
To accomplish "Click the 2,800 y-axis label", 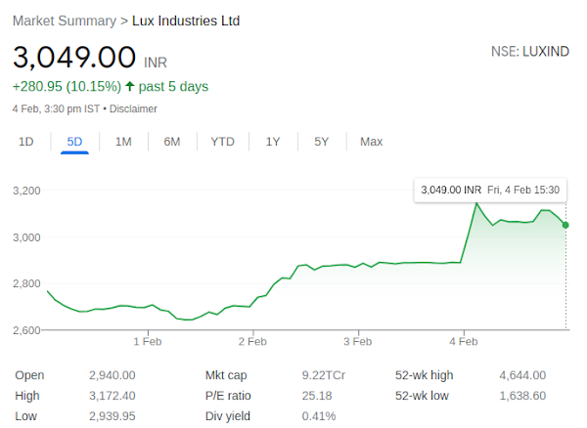I will coord(26,283).
